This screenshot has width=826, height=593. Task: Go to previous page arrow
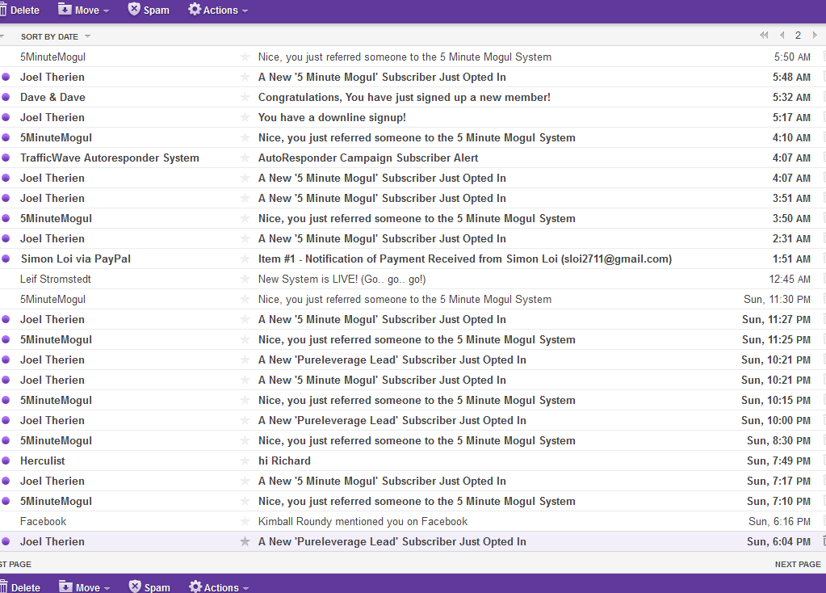[782, 36]
